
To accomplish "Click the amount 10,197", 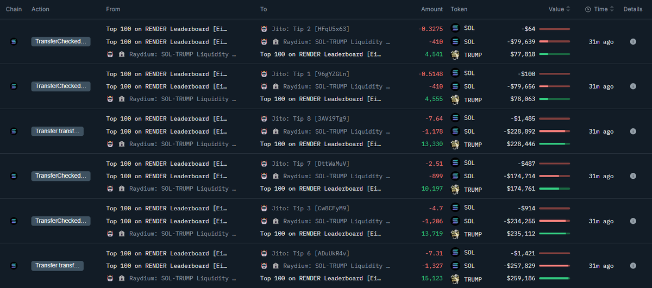I will click(432, 189).
